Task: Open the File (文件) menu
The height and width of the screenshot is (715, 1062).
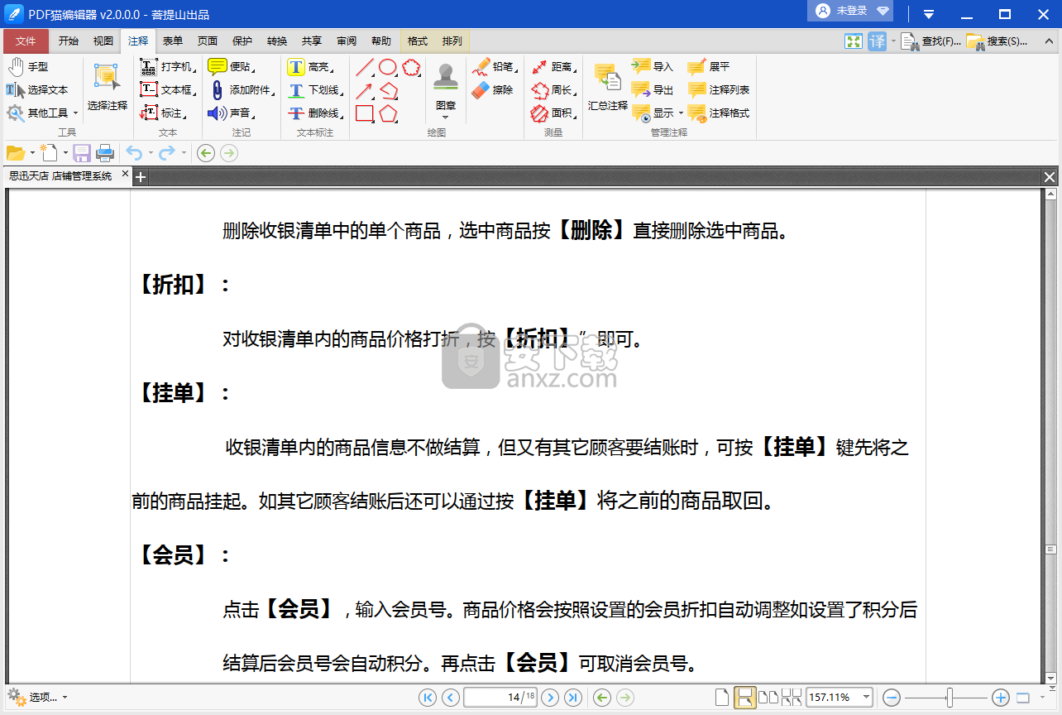Action: point(26,41)
